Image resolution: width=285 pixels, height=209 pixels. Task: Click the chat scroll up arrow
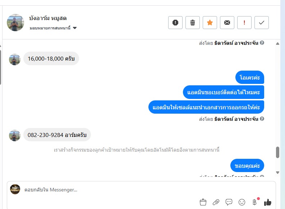[x=277, y=43]
